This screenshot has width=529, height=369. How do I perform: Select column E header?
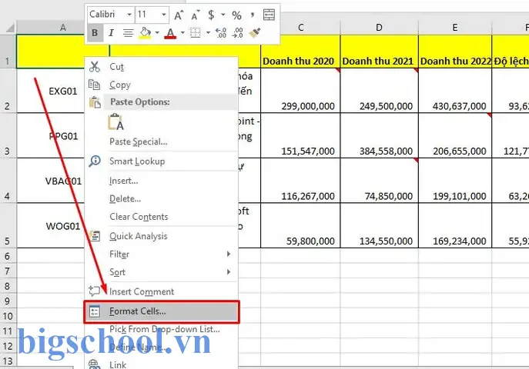click(455, 28)
